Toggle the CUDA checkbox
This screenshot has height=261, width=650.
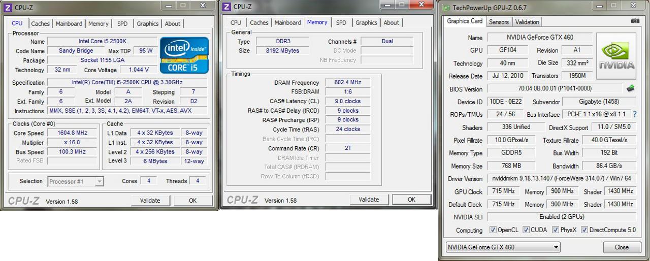click(526, 230)
